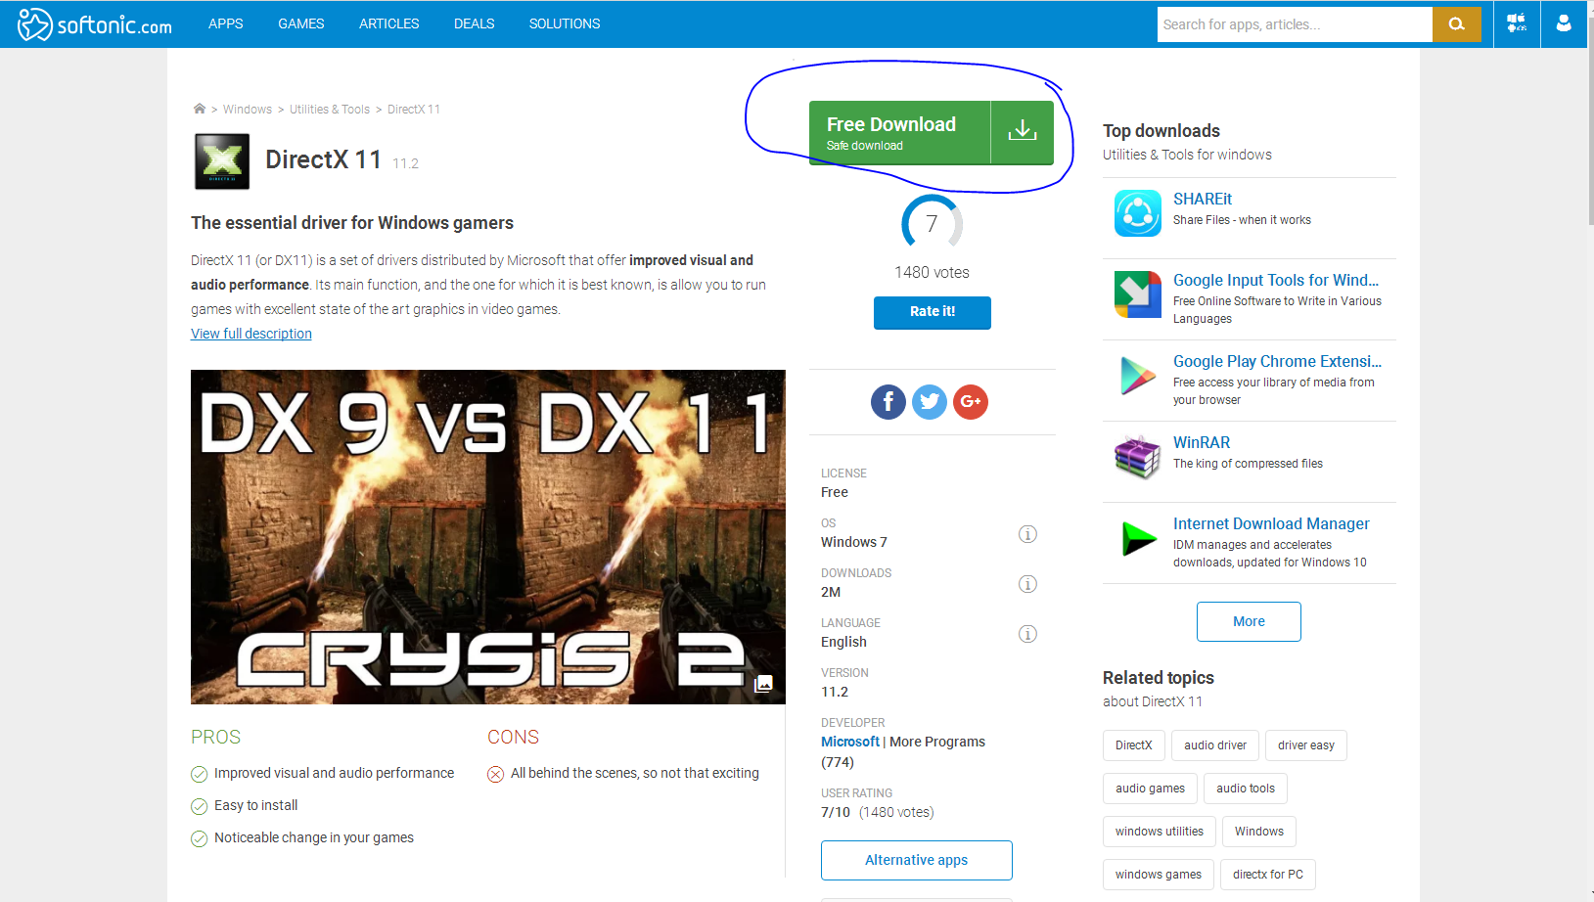Screen dimensions: 1594x902
Task: Open the DEALS menu
Action: coord(474,23)
